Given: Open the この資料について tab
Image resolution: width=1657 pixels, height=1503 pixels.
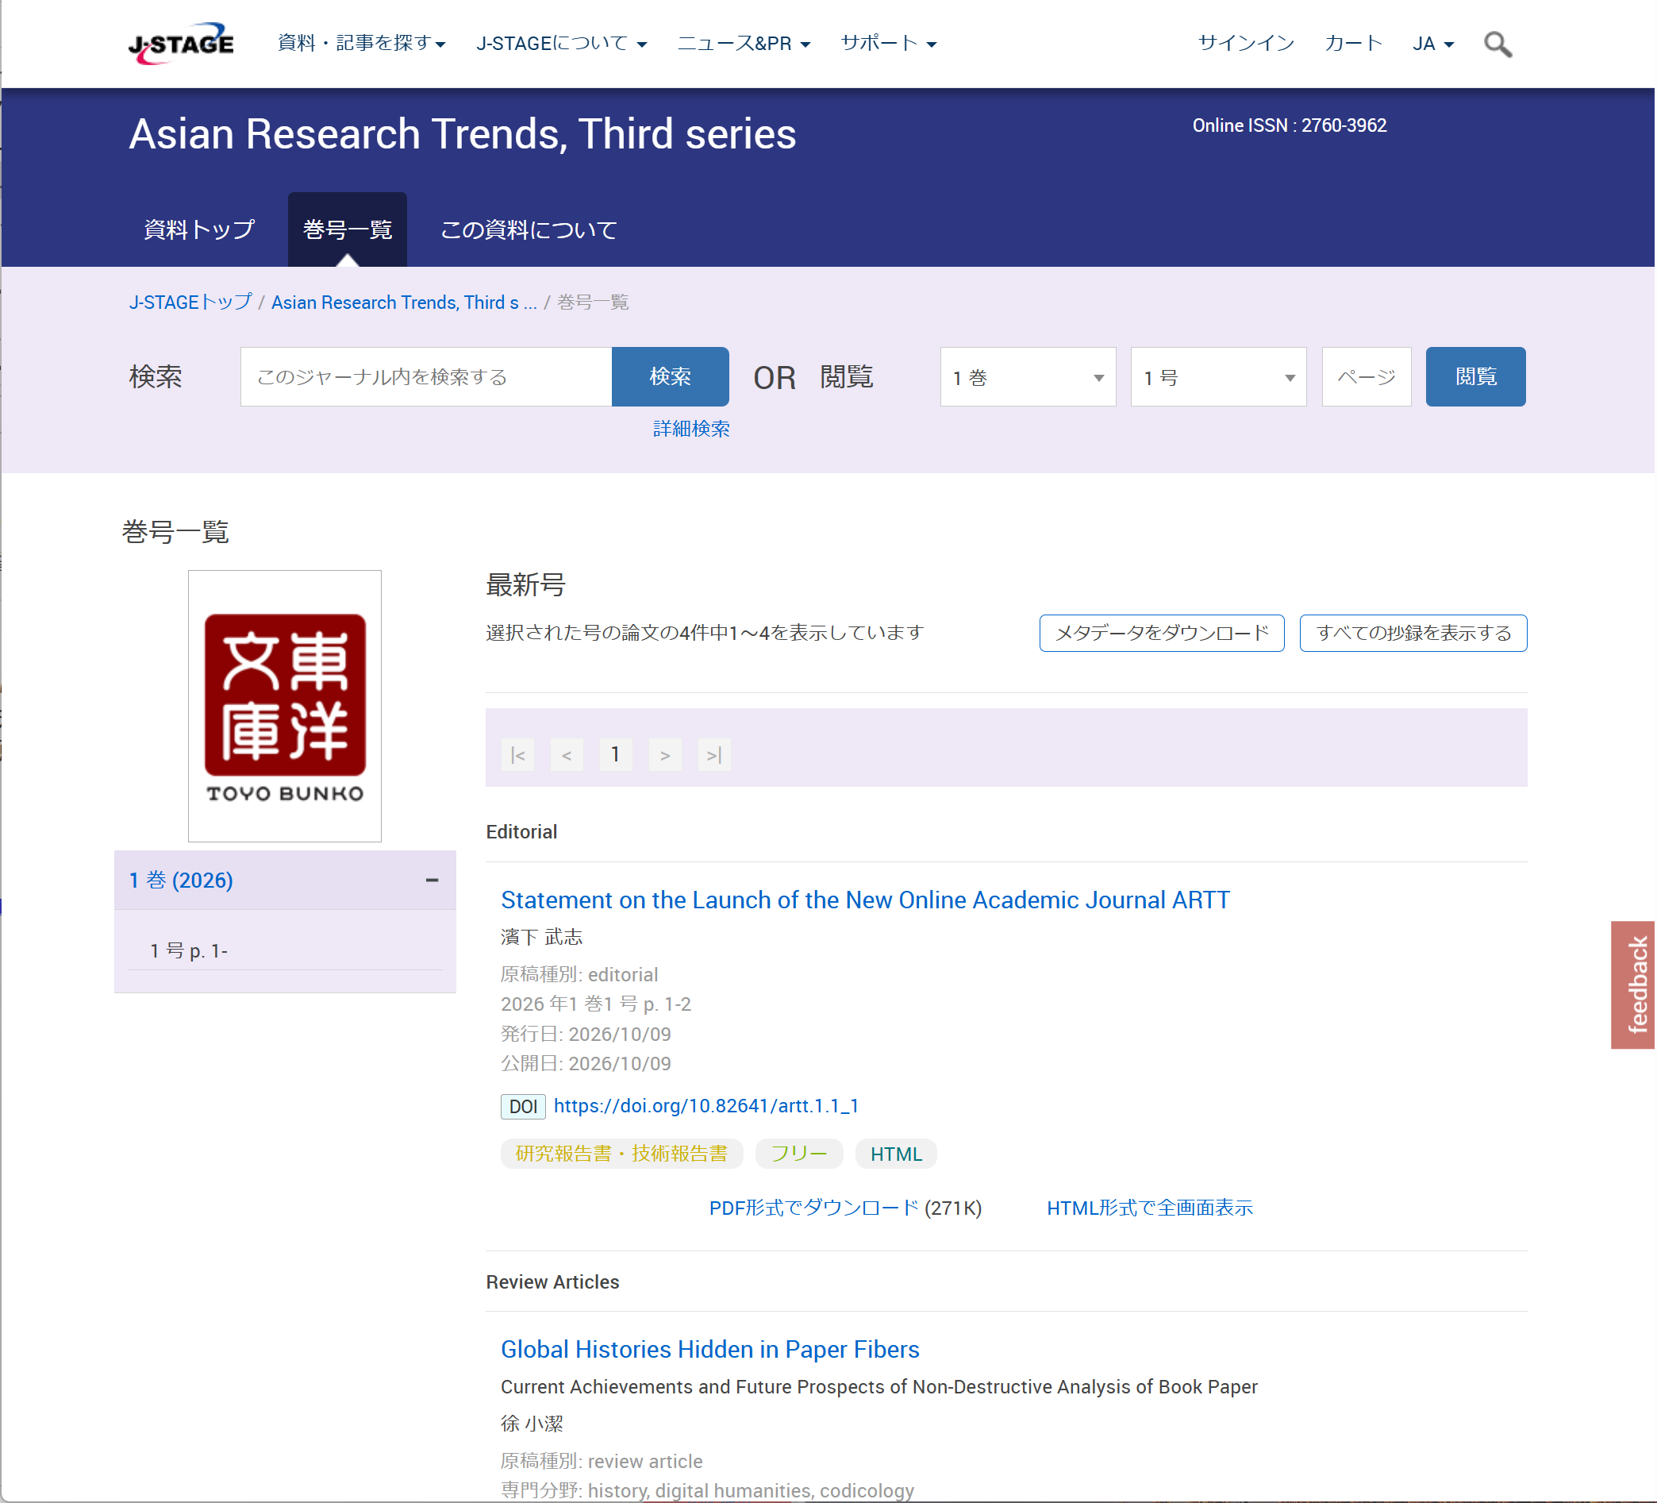Looking at the screenshot, I should click(x=529, y=229).
